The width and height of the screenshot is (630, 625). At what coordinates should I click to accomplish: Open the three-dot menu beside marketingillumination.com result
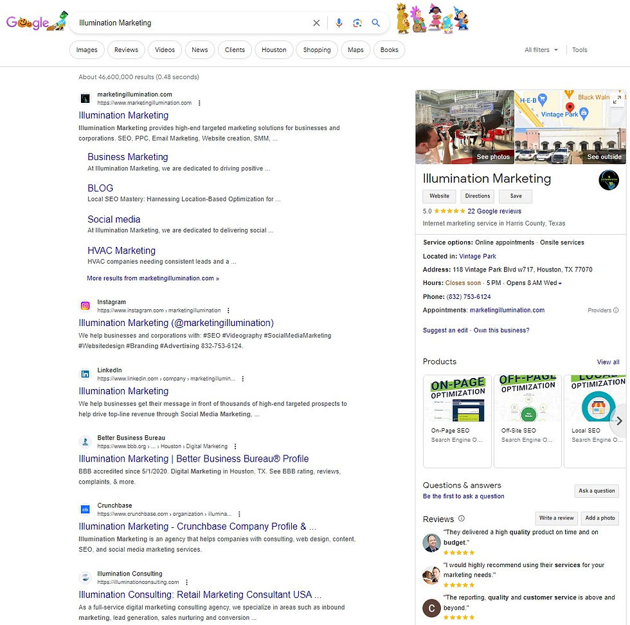point(199,103)
